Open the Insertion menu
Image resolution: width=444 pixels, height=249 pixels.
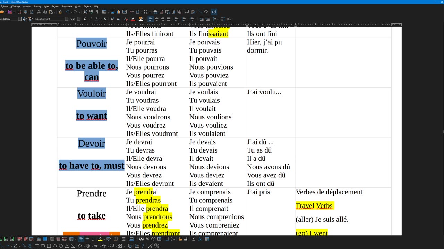pyautogui.click(x=27, y=6)
